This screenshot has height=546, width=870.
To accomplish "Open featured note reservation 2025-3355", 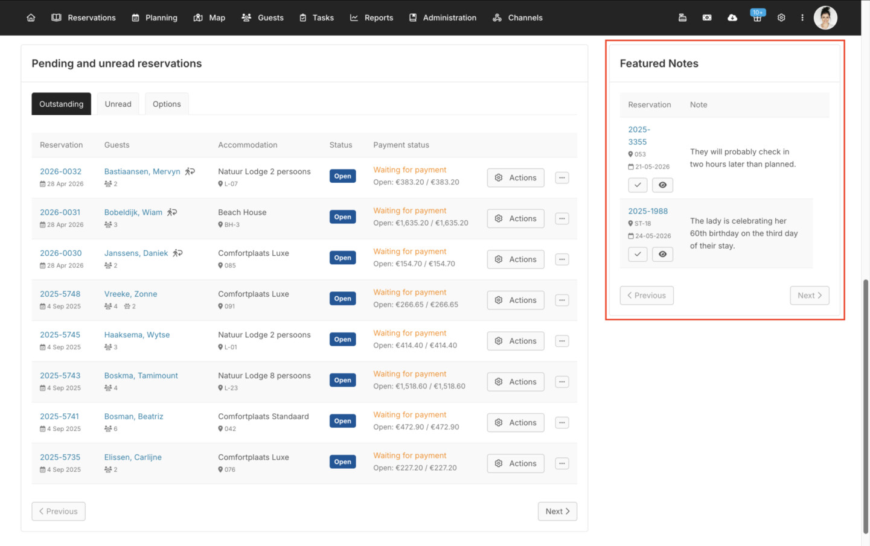I will pyautogui.click(x=639, y=136).
